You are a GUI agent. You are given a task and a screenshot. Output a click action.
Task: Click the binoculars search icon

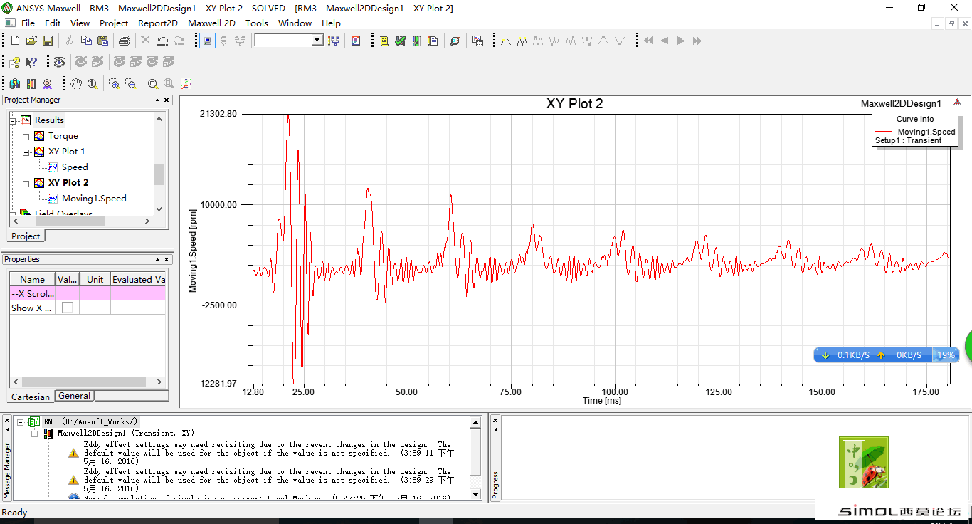coord(15,83)
